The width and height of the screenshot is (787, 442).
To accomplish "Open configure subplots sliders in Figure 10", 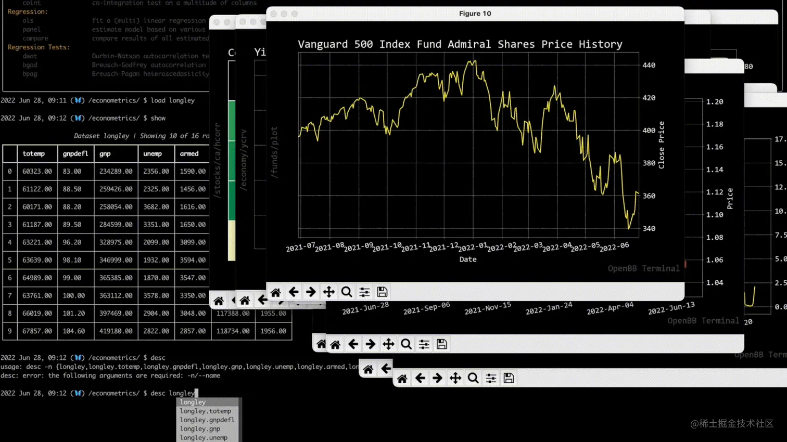I will (x=364, y=292).
